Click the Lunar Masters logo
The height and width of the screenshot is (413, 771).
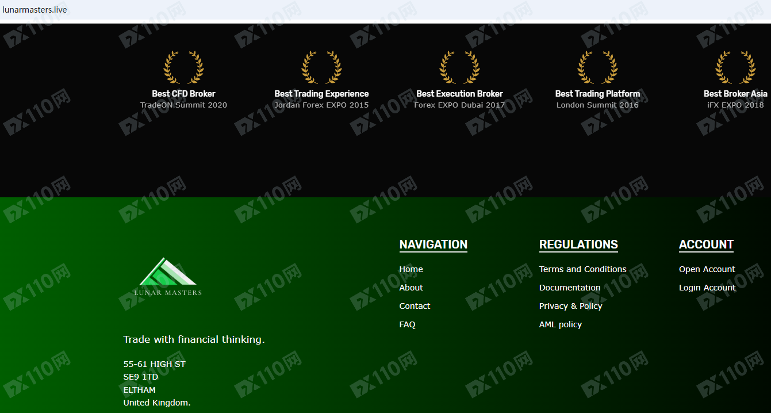[x=167, y=277]
